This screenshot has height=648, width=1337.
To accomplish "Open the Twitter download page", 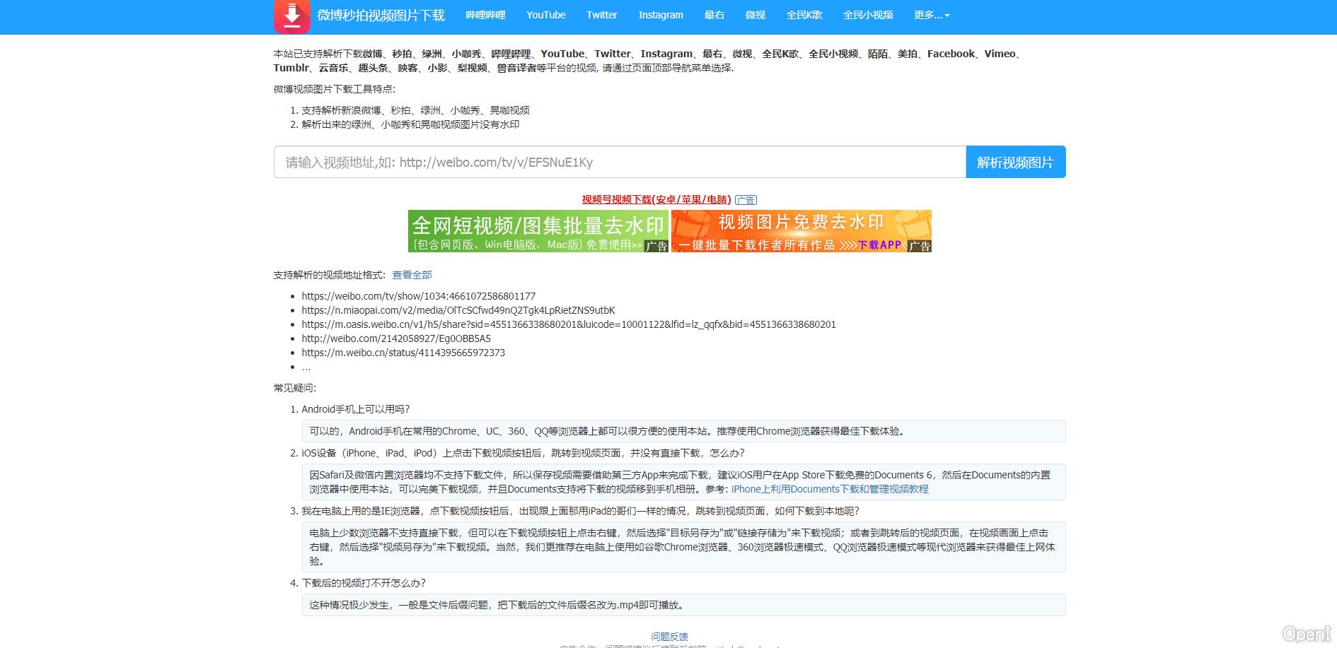I will click(601, 15).
